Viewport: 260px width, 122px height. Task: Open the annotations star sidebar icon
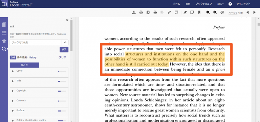click(4, 41)
